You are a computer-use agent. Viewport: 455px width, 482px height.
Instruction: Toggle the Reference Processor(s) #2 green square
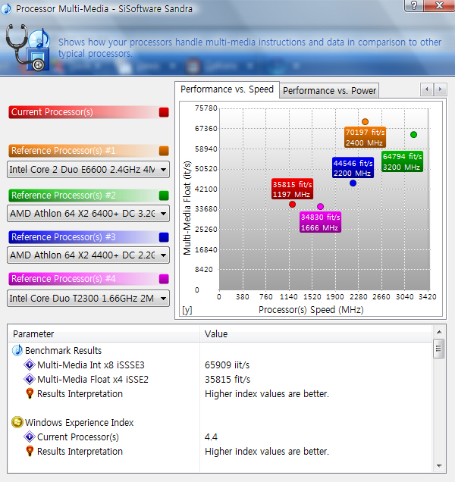(x=164, y=196)
